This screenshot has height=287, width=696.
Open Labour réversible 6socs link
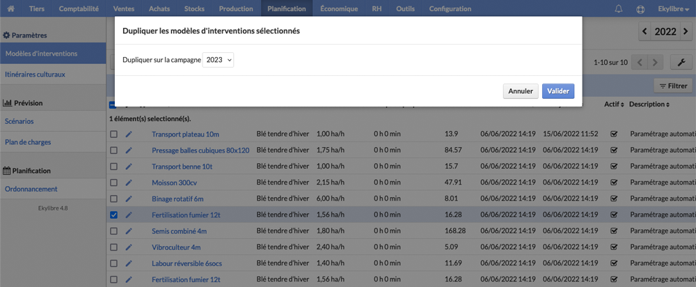pyautogui.click(x=187, y=263)
